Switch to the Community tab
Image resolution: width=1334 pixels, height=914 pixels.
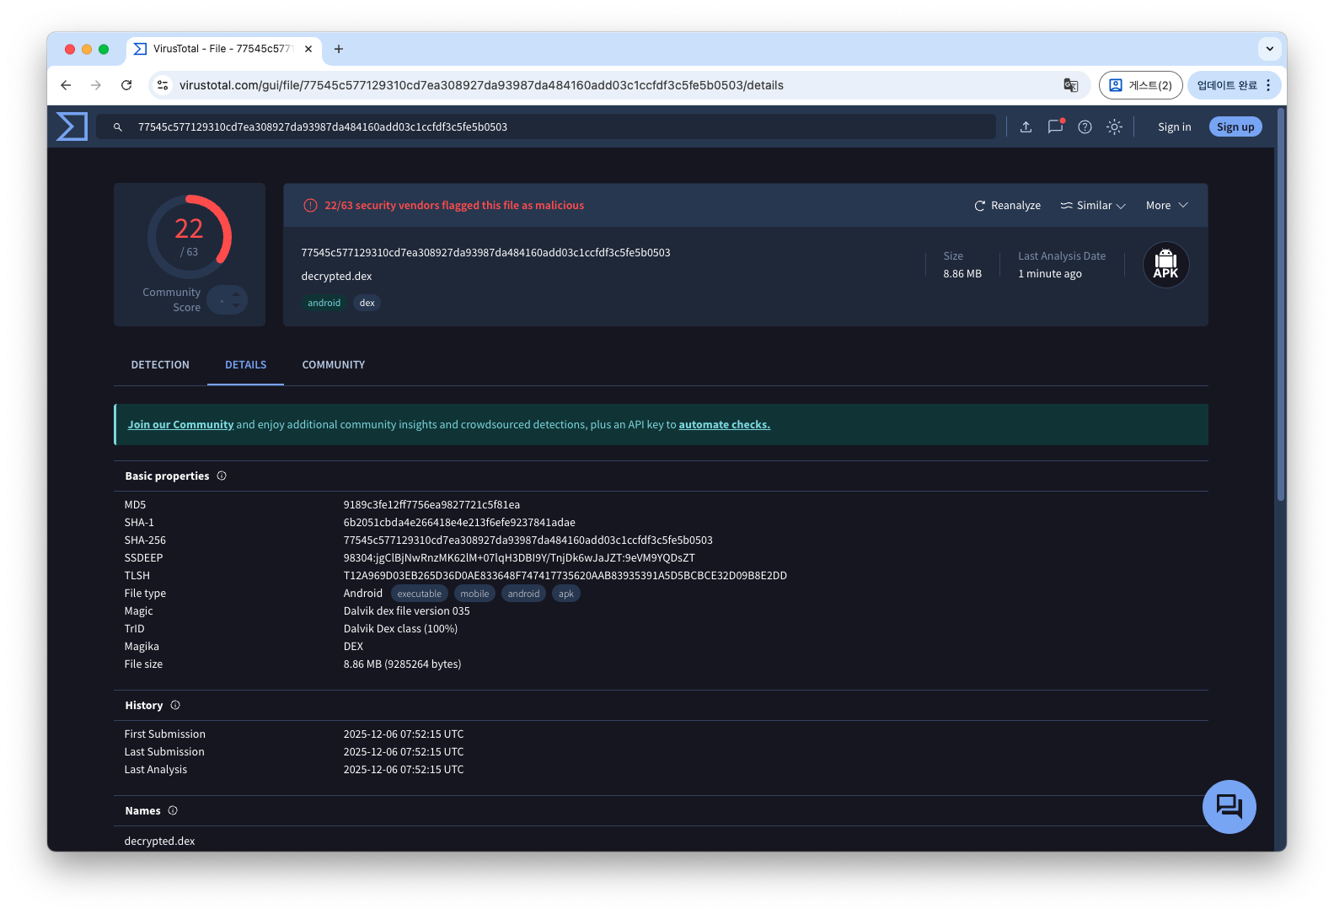pyautogui.click(x=334, y=365)
